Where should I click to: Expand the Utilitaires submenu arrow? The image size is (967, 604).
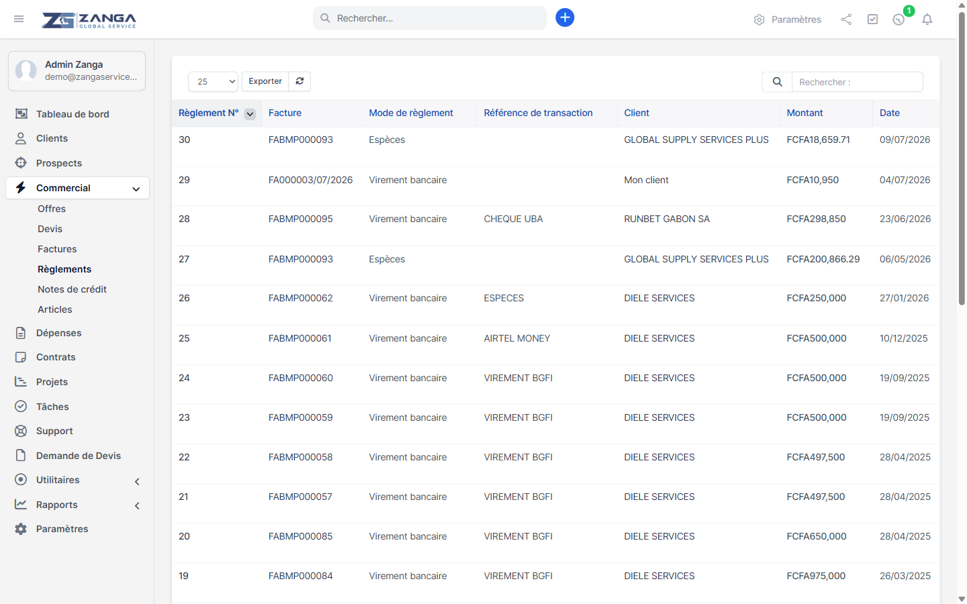137,482
